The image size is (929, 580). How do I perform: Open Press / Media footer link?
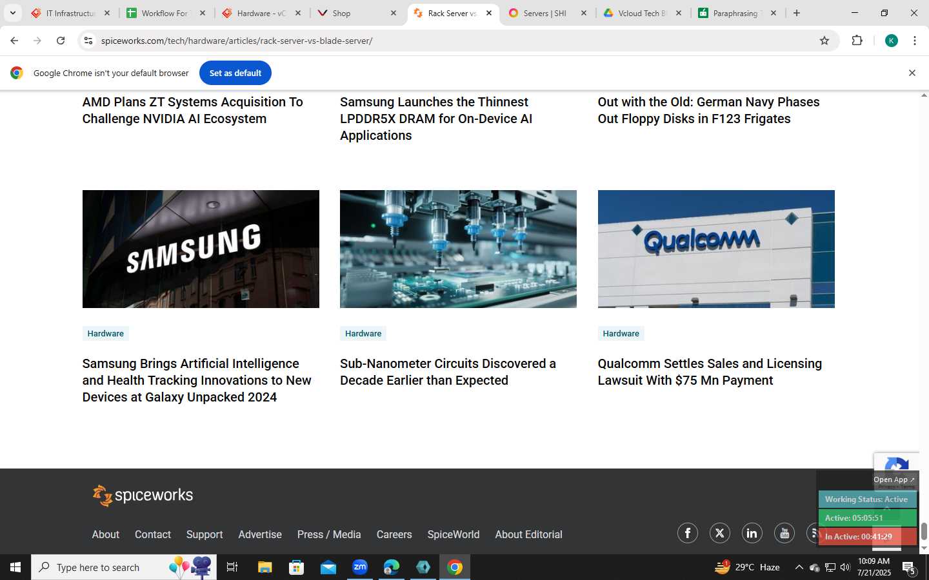coord(329,534)
